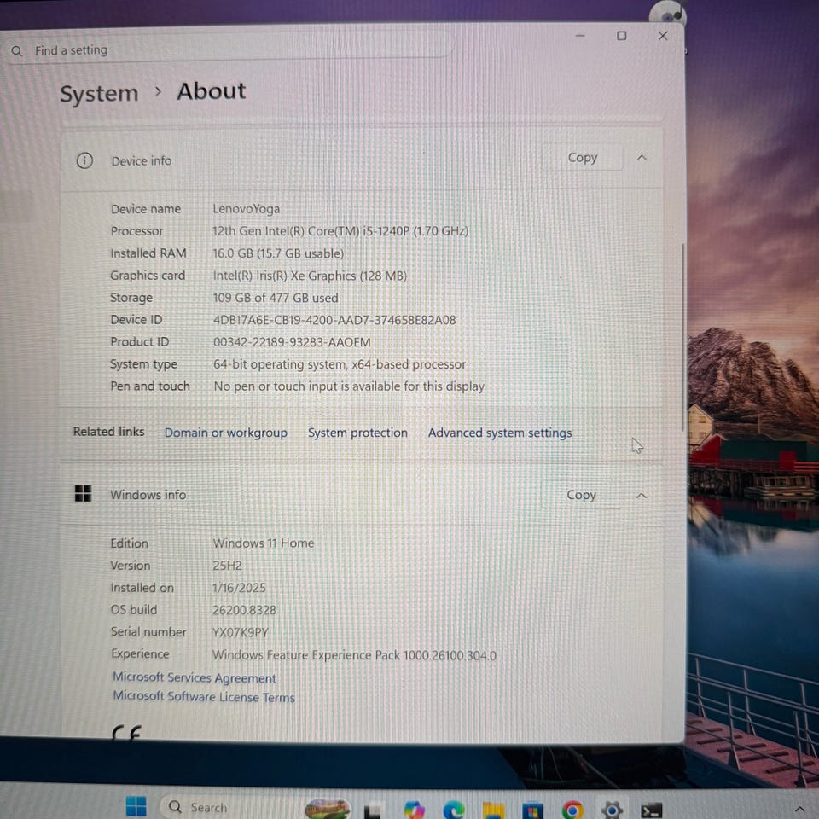Viewport: 819px width, 819px height.
Task: Open Domain or workgroup link
Action: click(x=225, y=433)
